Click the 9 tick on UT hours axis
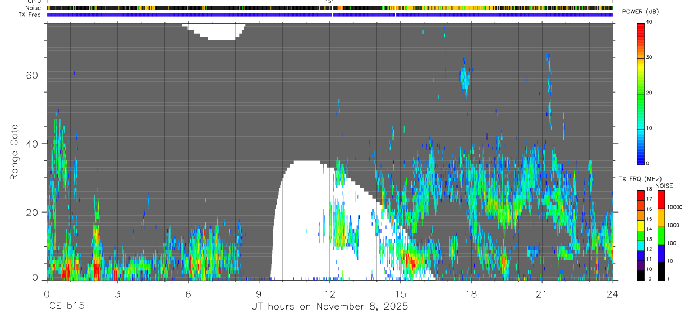The image size is (689, 318). pos(259,293)
